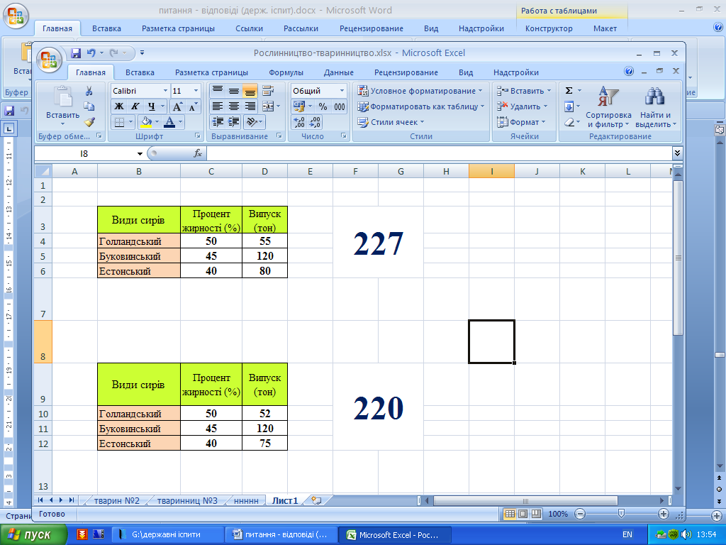Select the тварин №2 sheet tab
The image size is (726, 545).
117,500
